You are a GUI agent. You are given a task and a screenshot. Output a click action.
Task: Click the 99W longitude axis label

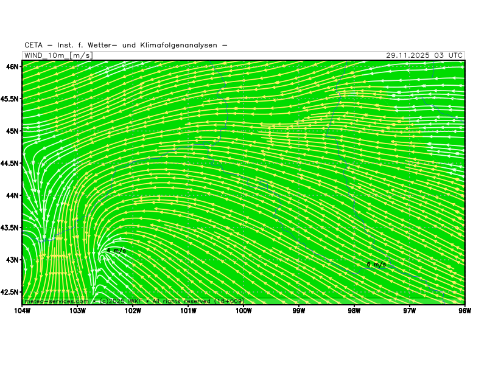tap(299, 311)
